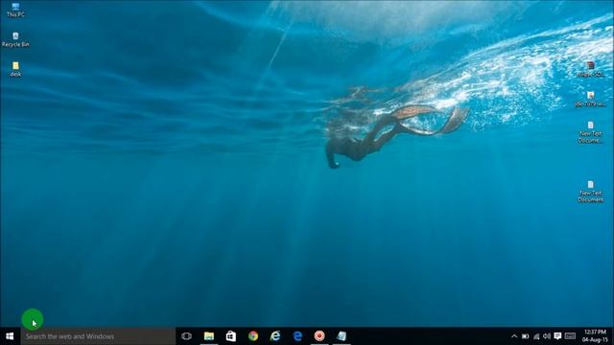The image size is (614, 345).
Task: Open Internet Explorer from the taskbar
Action: point(275,336)
